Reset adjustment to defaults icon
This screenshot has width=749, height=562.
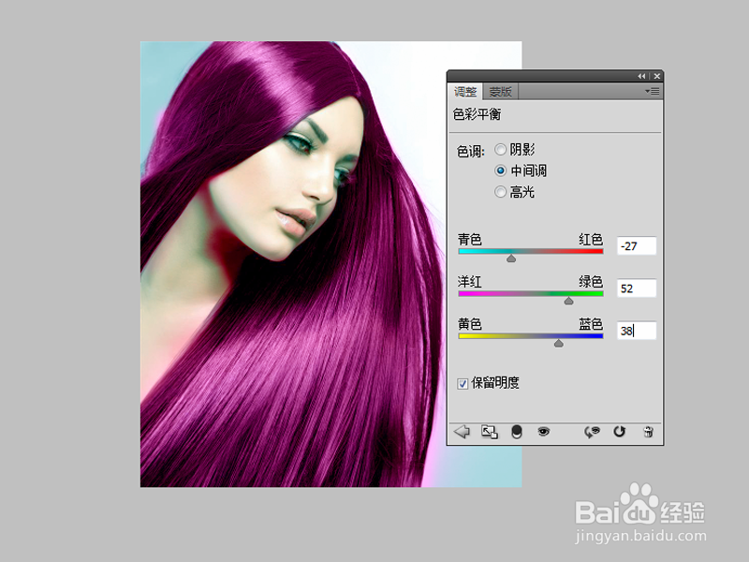pyautogui.click(x=620, y=432)
